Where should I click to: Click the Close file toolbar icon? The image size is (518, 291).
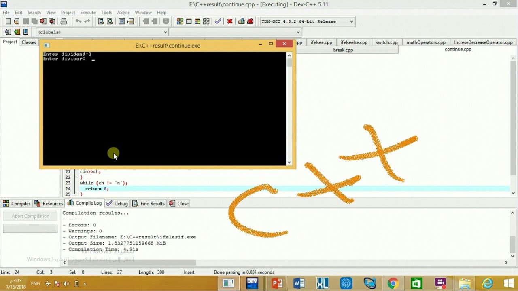[x=43, y=21]
